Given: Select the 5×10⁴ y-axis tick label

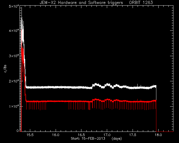Looking at the screenshot, I should 14,6.
